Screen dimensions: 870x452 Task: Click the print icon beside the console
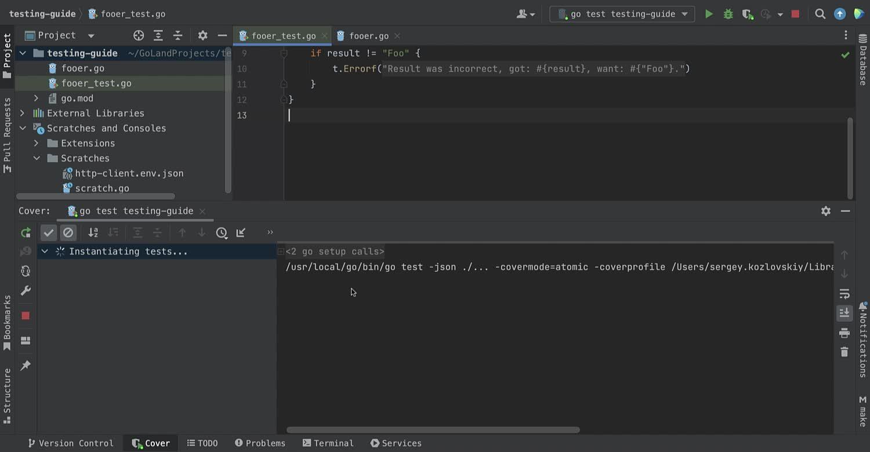844,333
